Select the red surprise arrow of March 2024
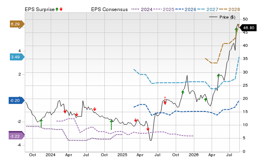264x157 pixels. click(x=65, y=111)
